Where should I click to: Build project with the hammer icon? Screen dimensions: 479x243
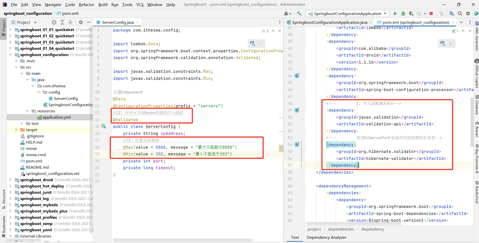pos(299,14)
